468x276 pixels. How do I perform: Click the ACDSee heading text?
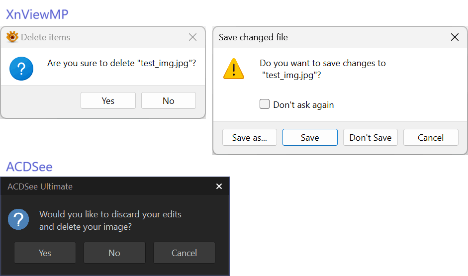click(29, 167)
